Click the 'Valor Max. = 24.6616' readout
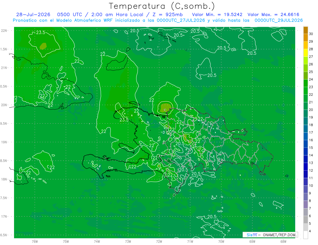 [x=274, y=15]
